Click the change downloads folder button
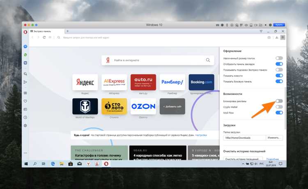This screenshot has width=308, height=189. tap(274, 138)
